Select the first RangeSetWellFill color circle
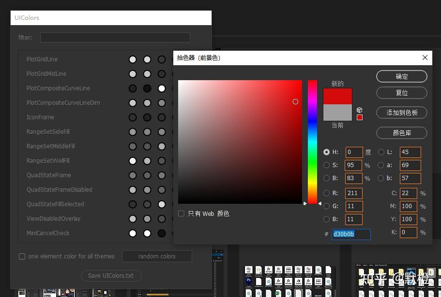 pyautogui.click(x=133, y=161)
